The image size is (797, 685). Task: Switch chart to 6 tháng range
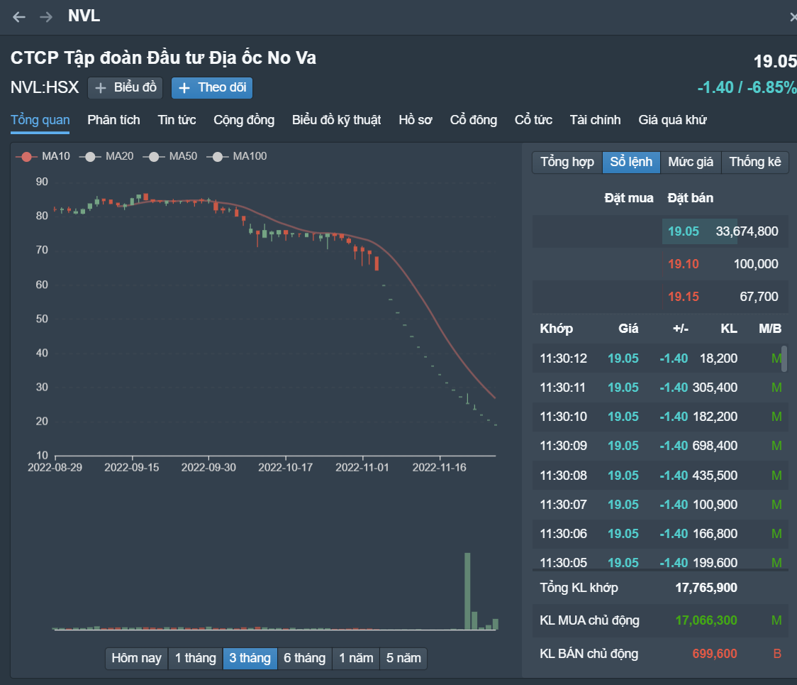coord(303,658)
